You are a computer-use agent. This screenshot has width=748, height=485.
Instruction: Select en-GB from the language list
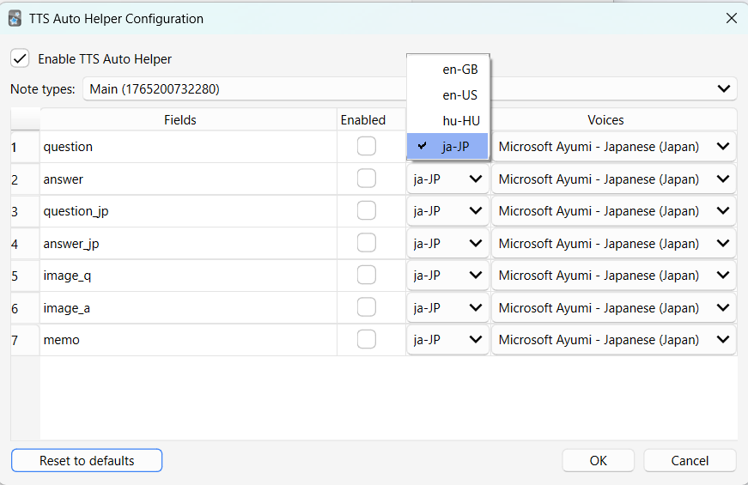pyautogui.click(x=459, y=70)
